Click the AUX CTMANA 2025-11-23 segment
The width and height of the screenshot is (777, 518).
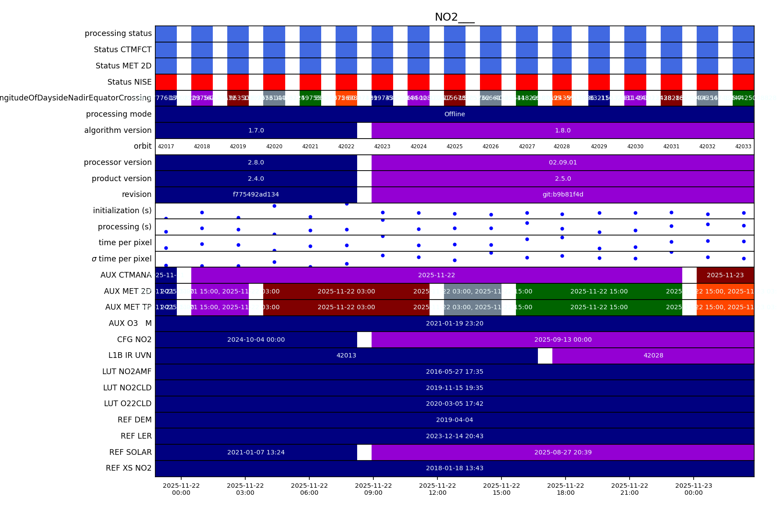(x=725, y=275)
